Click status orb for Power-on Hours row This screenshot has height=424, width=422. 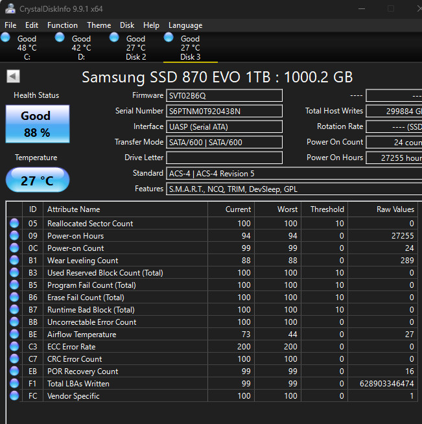(14, 235)
